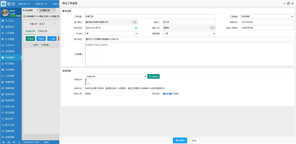The image size is (296, 144).
Task: Open 固定资产 in the sidebar
Action: pos(11,119)
